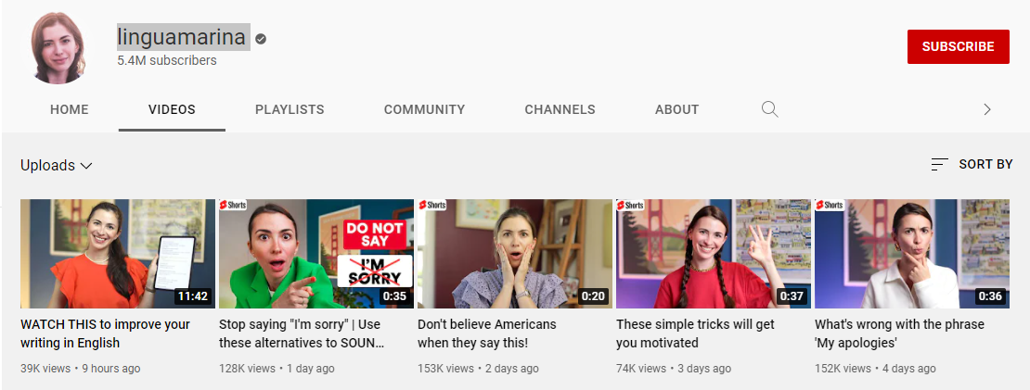Open the Uploads dropdown

pyautogui.click(x=56, y=166)
